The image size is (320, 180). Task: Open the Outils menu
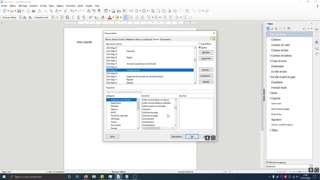click(x=80, y=6)
